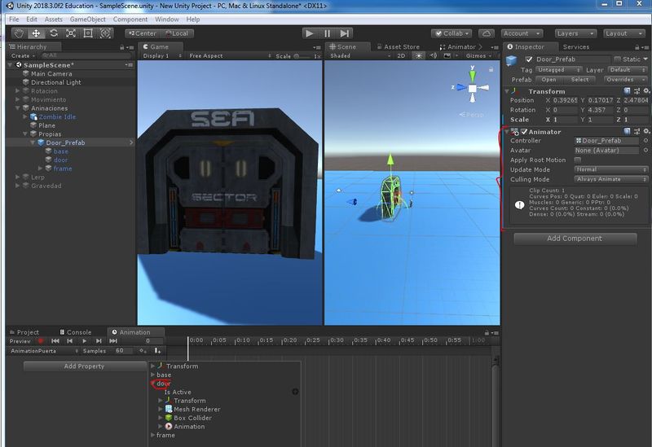Expand the Rotacion hierarchy item
This screenshot has width=652, height=447.
(17, 91)
